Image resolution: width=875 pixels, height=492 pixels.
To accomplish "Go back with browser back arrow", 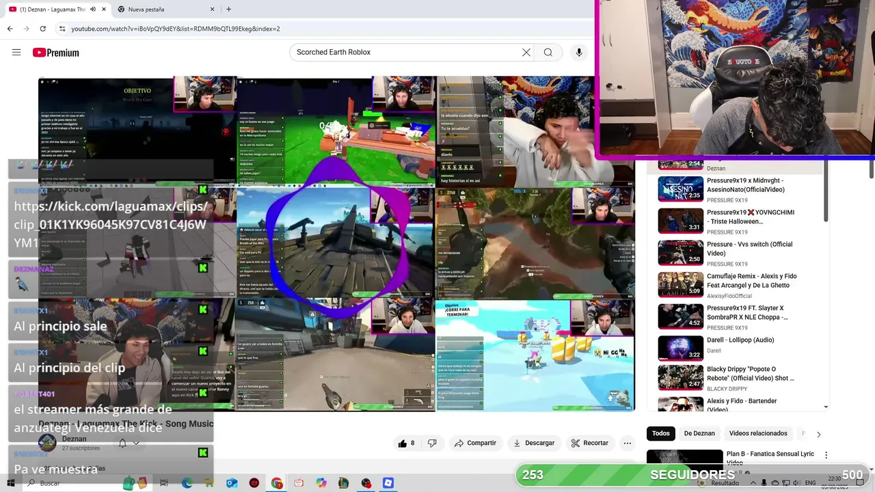I will click(10, 29).
